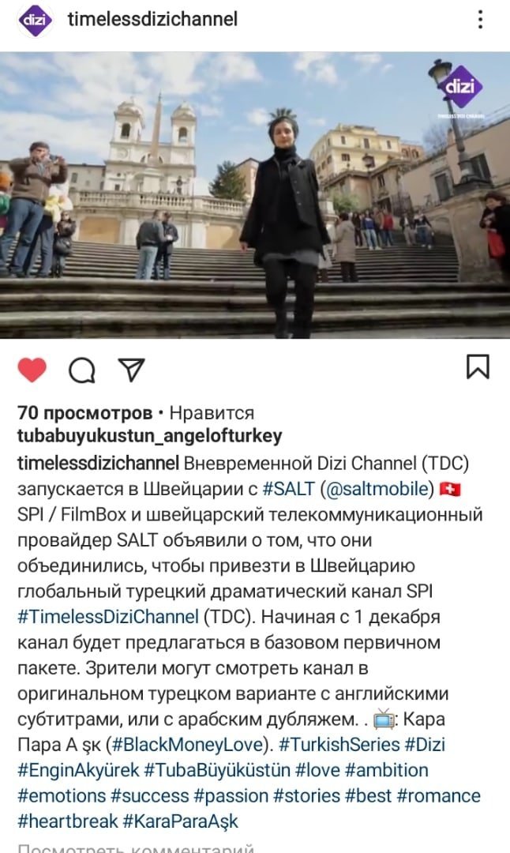Share post via the paper plane icon
The width and height of the screenshot is (510, 853).
click(x=132, y=370)
